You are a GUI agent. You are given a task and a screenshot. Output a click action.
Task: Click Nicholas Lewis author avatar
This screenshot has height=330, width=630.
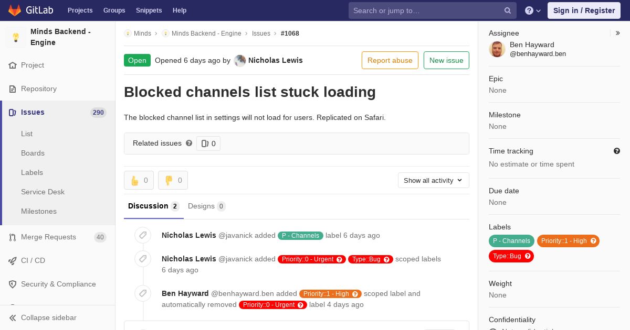[240, 61]
